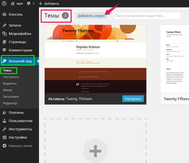This screenshot has width=189, height=163.
Task: Select the Twenty Thirteen theme screenshot
Action: [x=96, y=59]
